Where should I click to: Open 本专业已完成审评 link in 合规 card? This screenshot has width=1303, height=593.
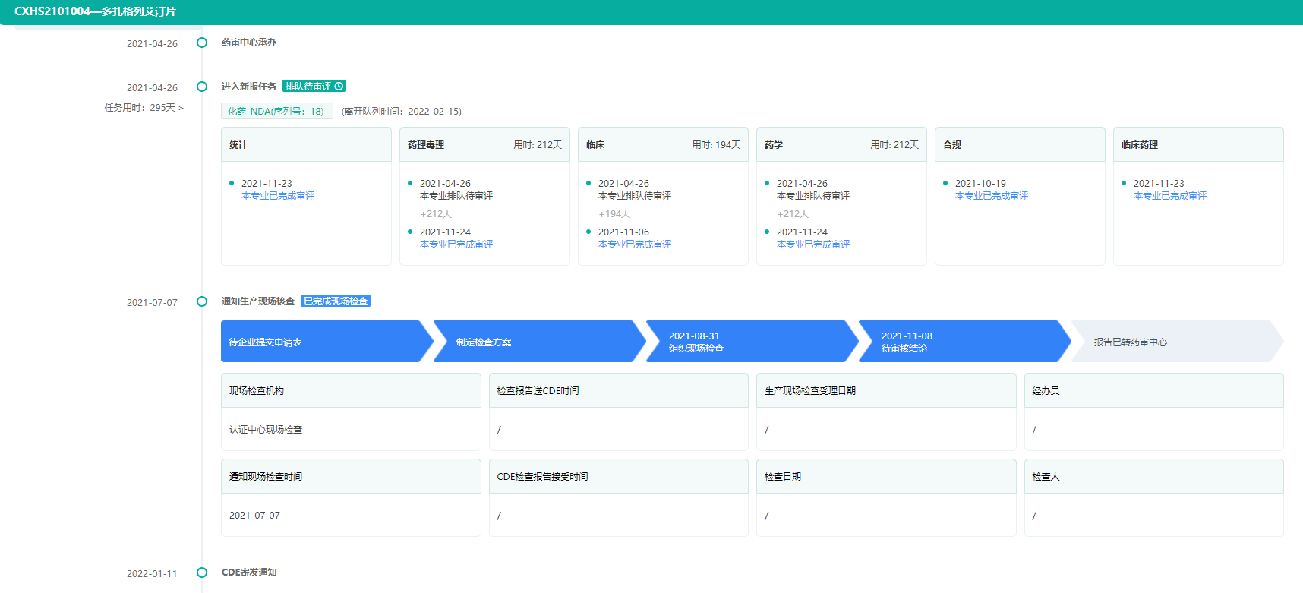pos(992,196)
